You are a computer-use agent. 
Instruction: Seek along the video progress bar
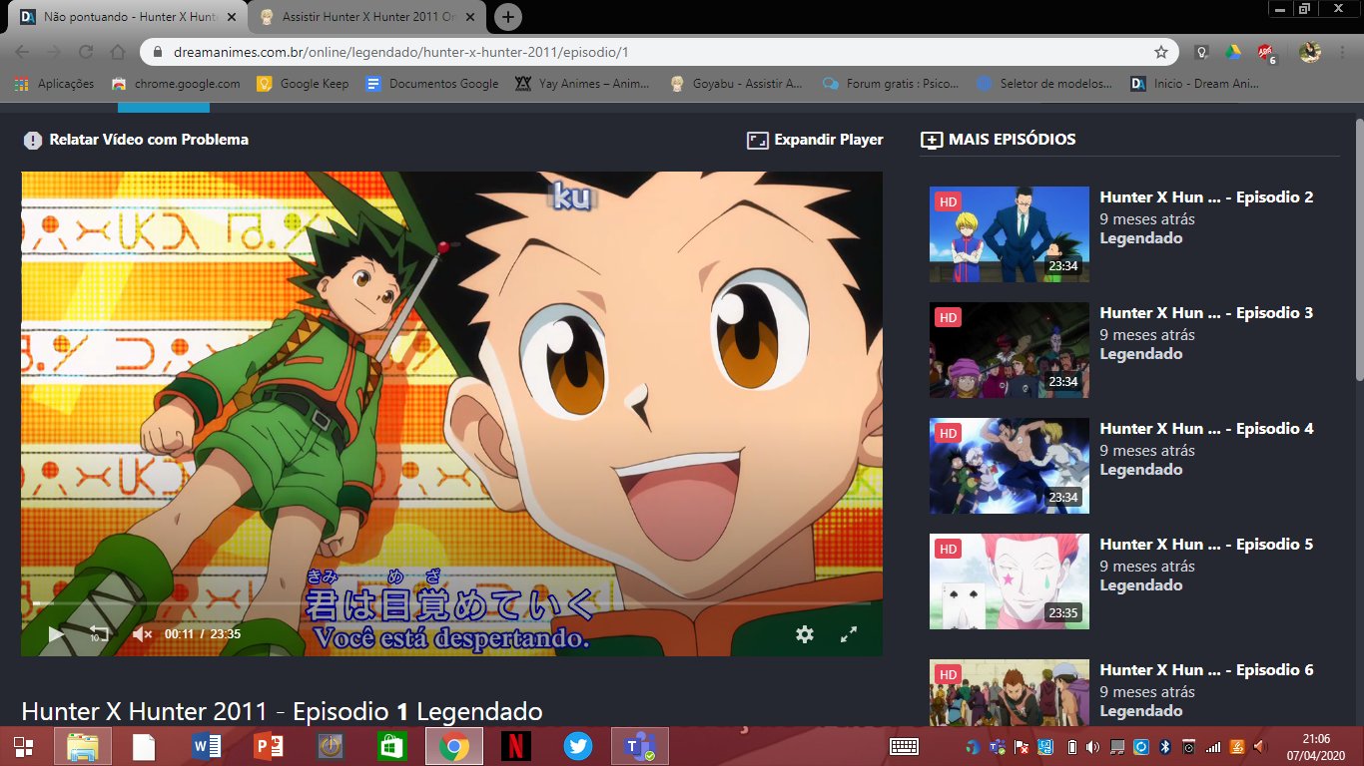tap(451, 603)
